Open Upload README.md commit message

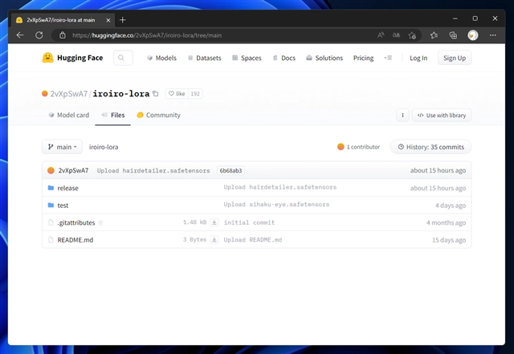point(253,240)
